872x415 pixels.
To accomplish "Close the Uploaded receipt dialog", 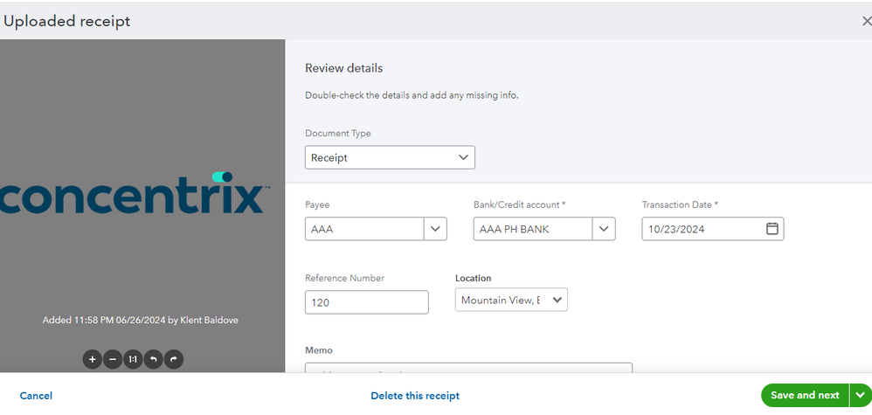I will pos(866,21).
